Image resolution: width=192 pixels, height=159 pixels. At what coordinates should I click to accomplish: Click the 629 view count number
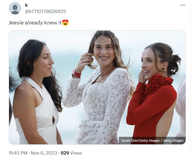click(65, 153)
